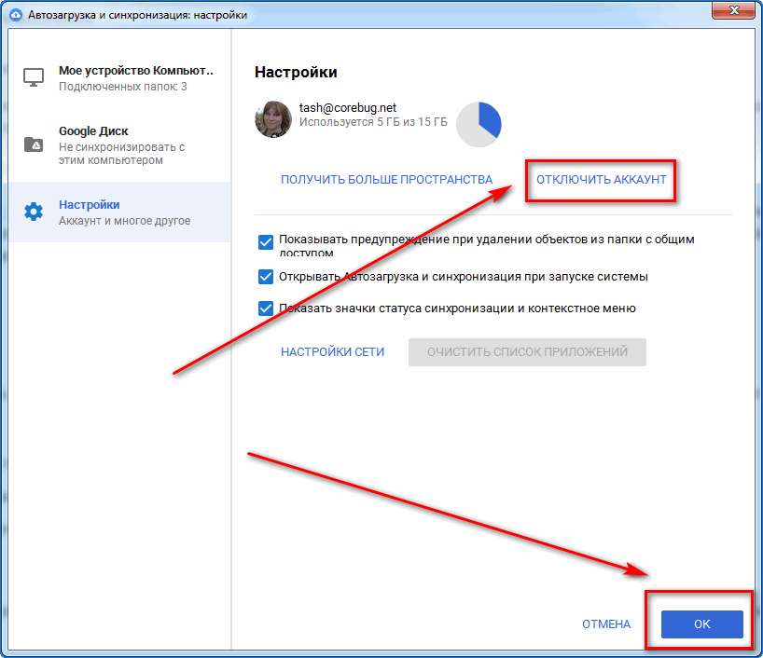Open the 'Google Диск' section
Image resolution: width=763 pixels, height=658 pixels.
[x=119, y=144]
